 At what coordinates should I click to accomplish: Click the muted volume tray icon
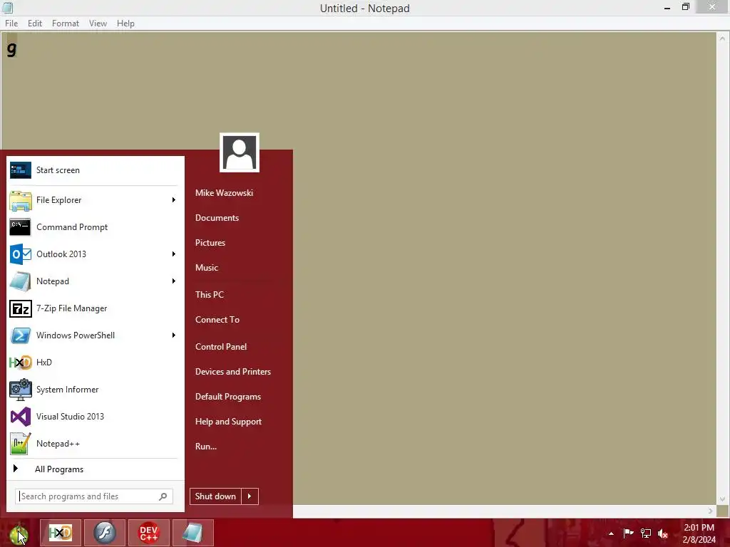[x=662, y=533]
